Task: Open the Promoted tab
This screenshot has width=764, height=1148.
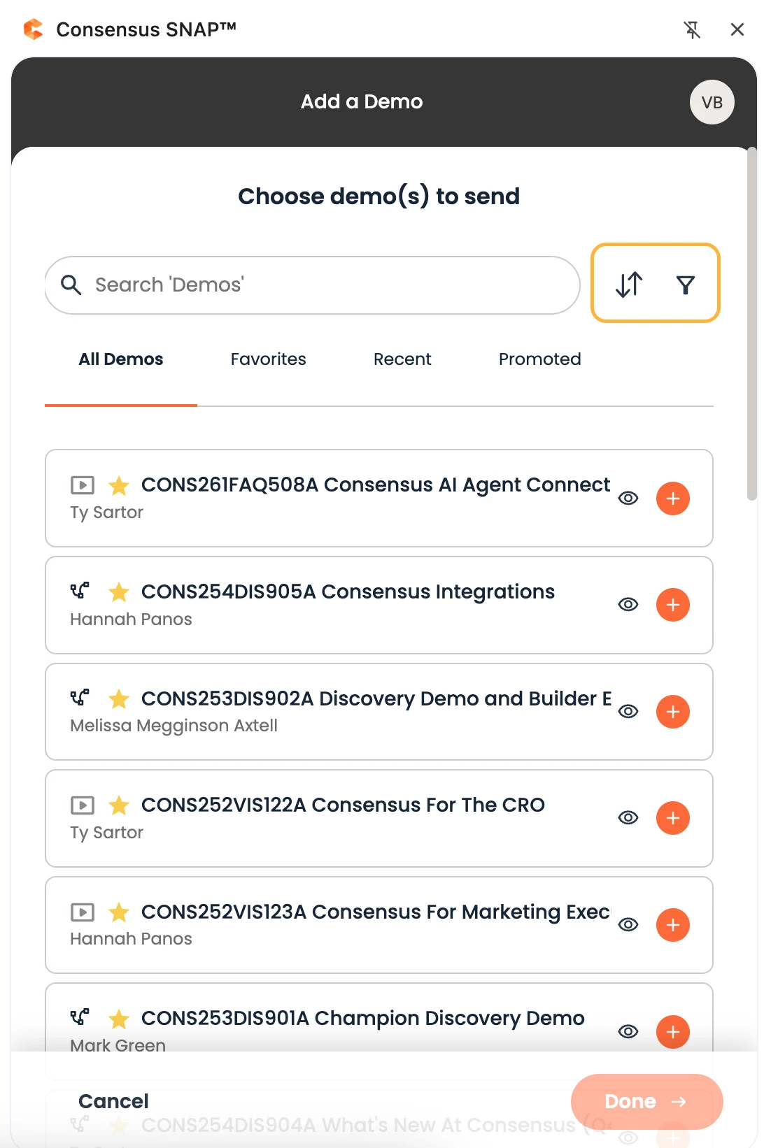Action: pos(539,359)
